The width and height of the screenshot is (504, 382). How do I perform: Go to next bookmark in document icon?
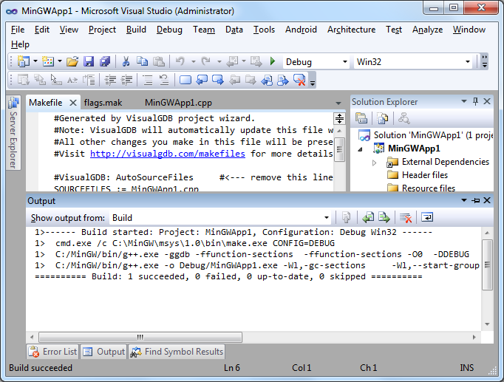click(x=283, y=80)
